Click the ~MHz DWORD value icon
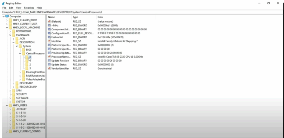Screen dimensions: 284x138 [49, 25]
